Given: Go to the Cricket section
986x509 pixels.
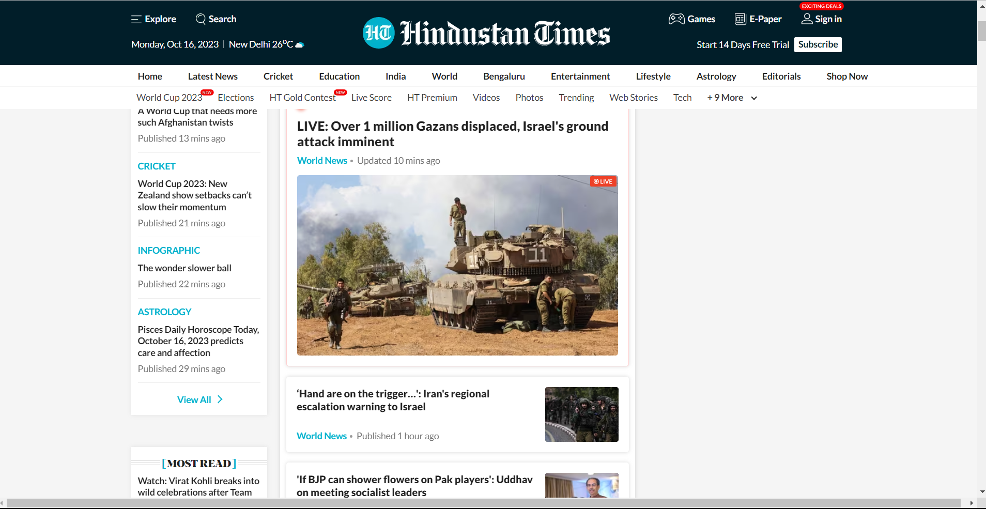Looking at the screenshot, I should tap(278, 76).
